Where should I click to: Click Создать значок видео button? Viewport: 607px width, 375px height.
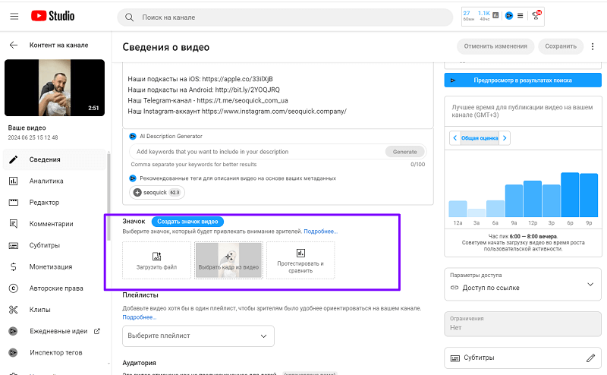click(187, 222)
